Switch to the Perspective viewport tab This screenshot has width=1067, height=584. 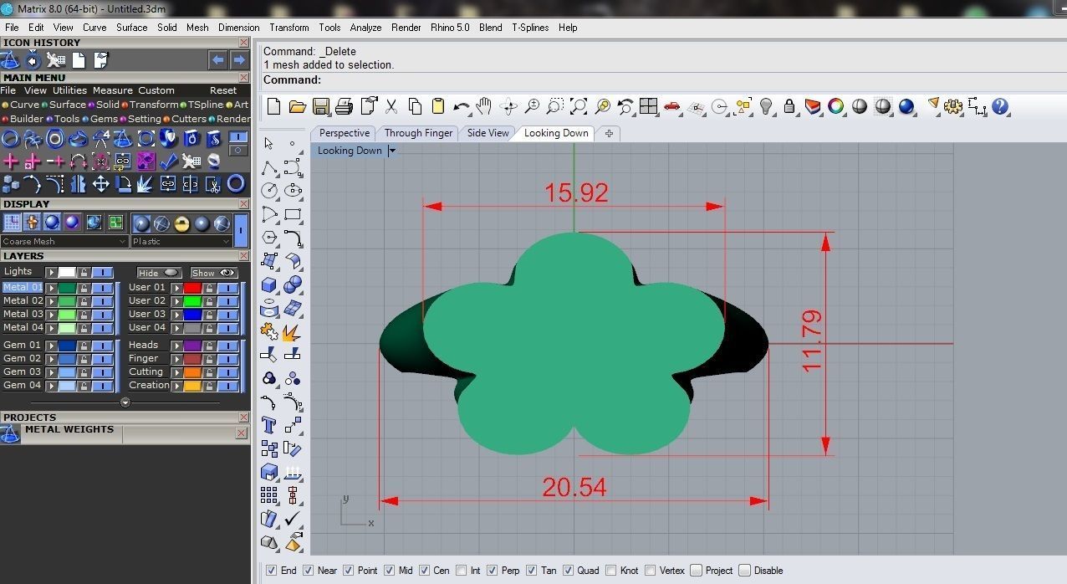[x=344, y=133]
